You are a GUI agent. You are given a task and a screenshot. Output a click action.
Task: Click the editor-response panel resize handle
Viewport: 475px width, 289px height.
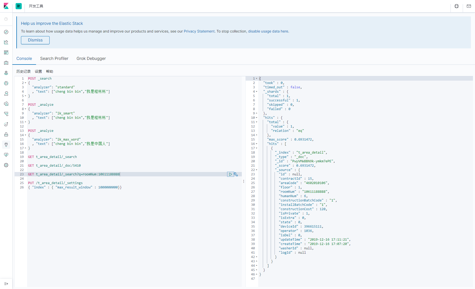point(244,181)
